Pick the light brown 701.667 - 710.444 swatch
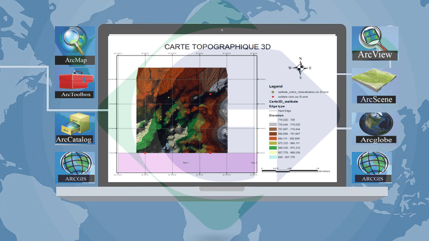This screenshot has width=429, height=241. [x=273, y=129]
